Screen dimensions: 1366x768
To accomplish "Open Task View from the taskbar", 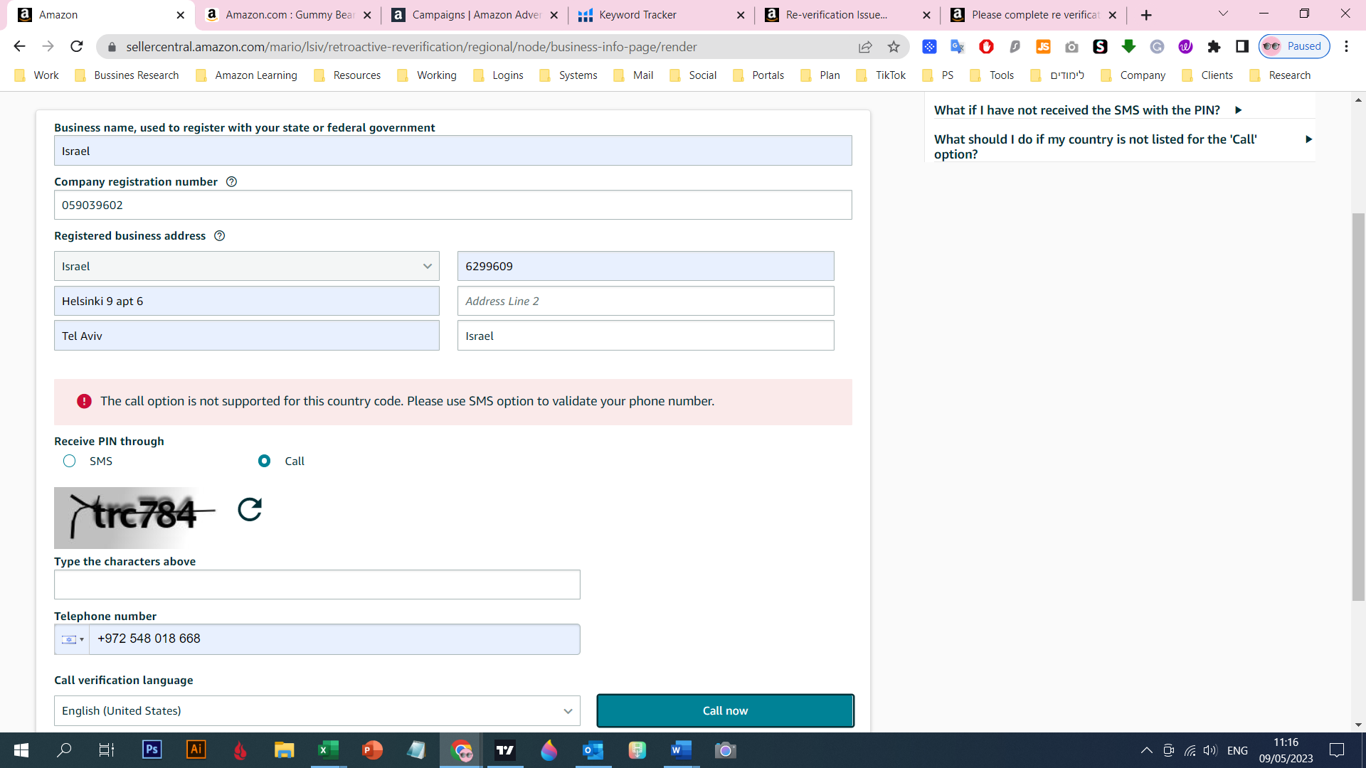I will click(x=107, y=750).
